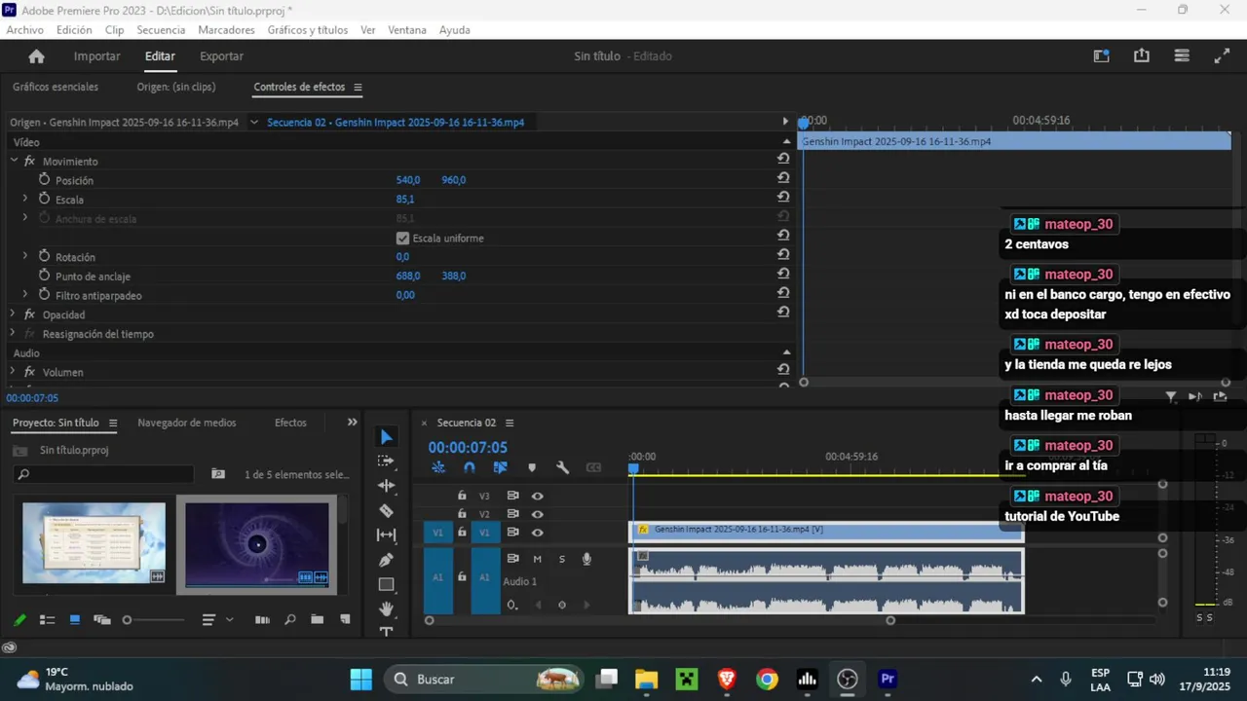Viewport: 1247px width, 701px height.
Task: Click the Escala value 85,1
Action: point(405,200)
